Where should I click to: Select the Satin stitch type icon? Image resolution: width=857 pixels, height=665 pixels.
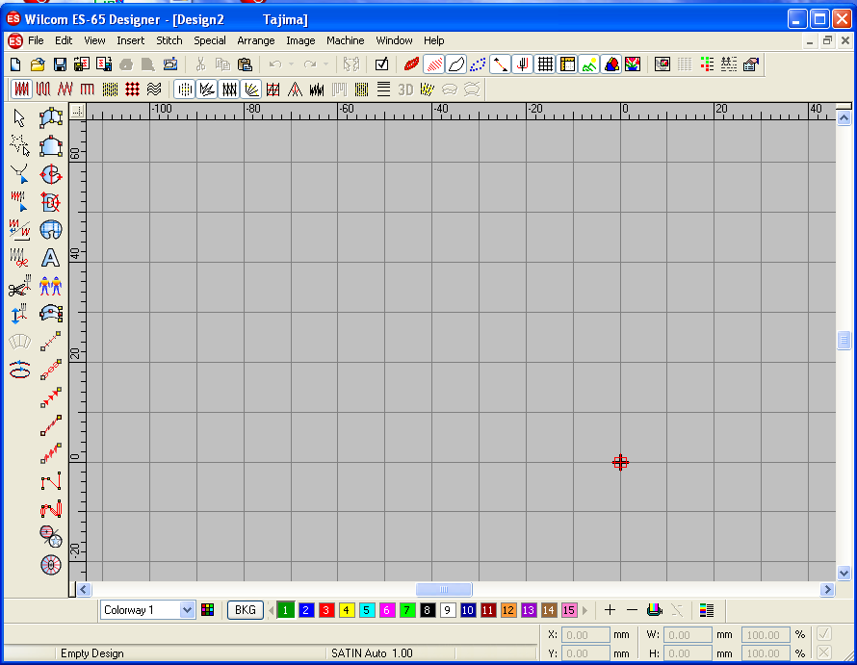click(21, 90)
